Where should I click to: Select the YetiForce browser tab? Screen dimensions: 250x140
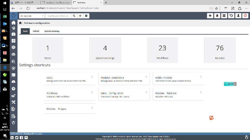(x=87, y=2)
